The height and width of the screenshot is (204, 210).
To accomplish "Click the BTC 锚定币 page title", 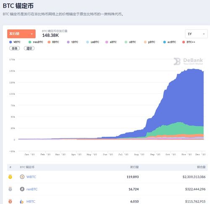I will point(18,6).
